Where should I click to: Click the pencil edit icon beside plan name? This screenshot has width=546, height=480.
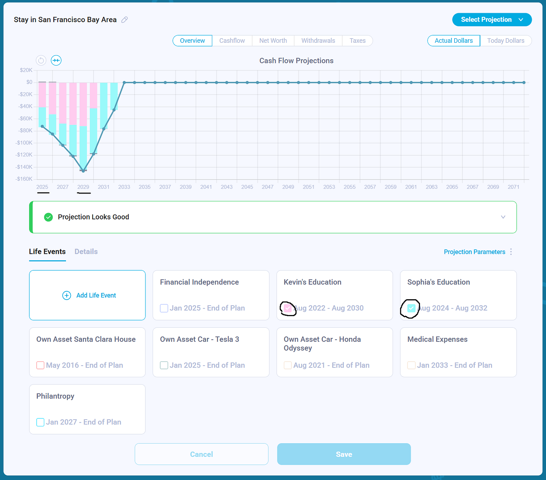click(124, 19)
